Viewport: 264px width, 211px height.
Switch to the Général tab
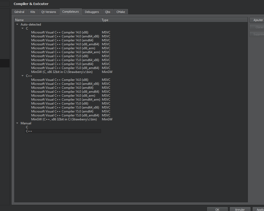pos(19,12)
